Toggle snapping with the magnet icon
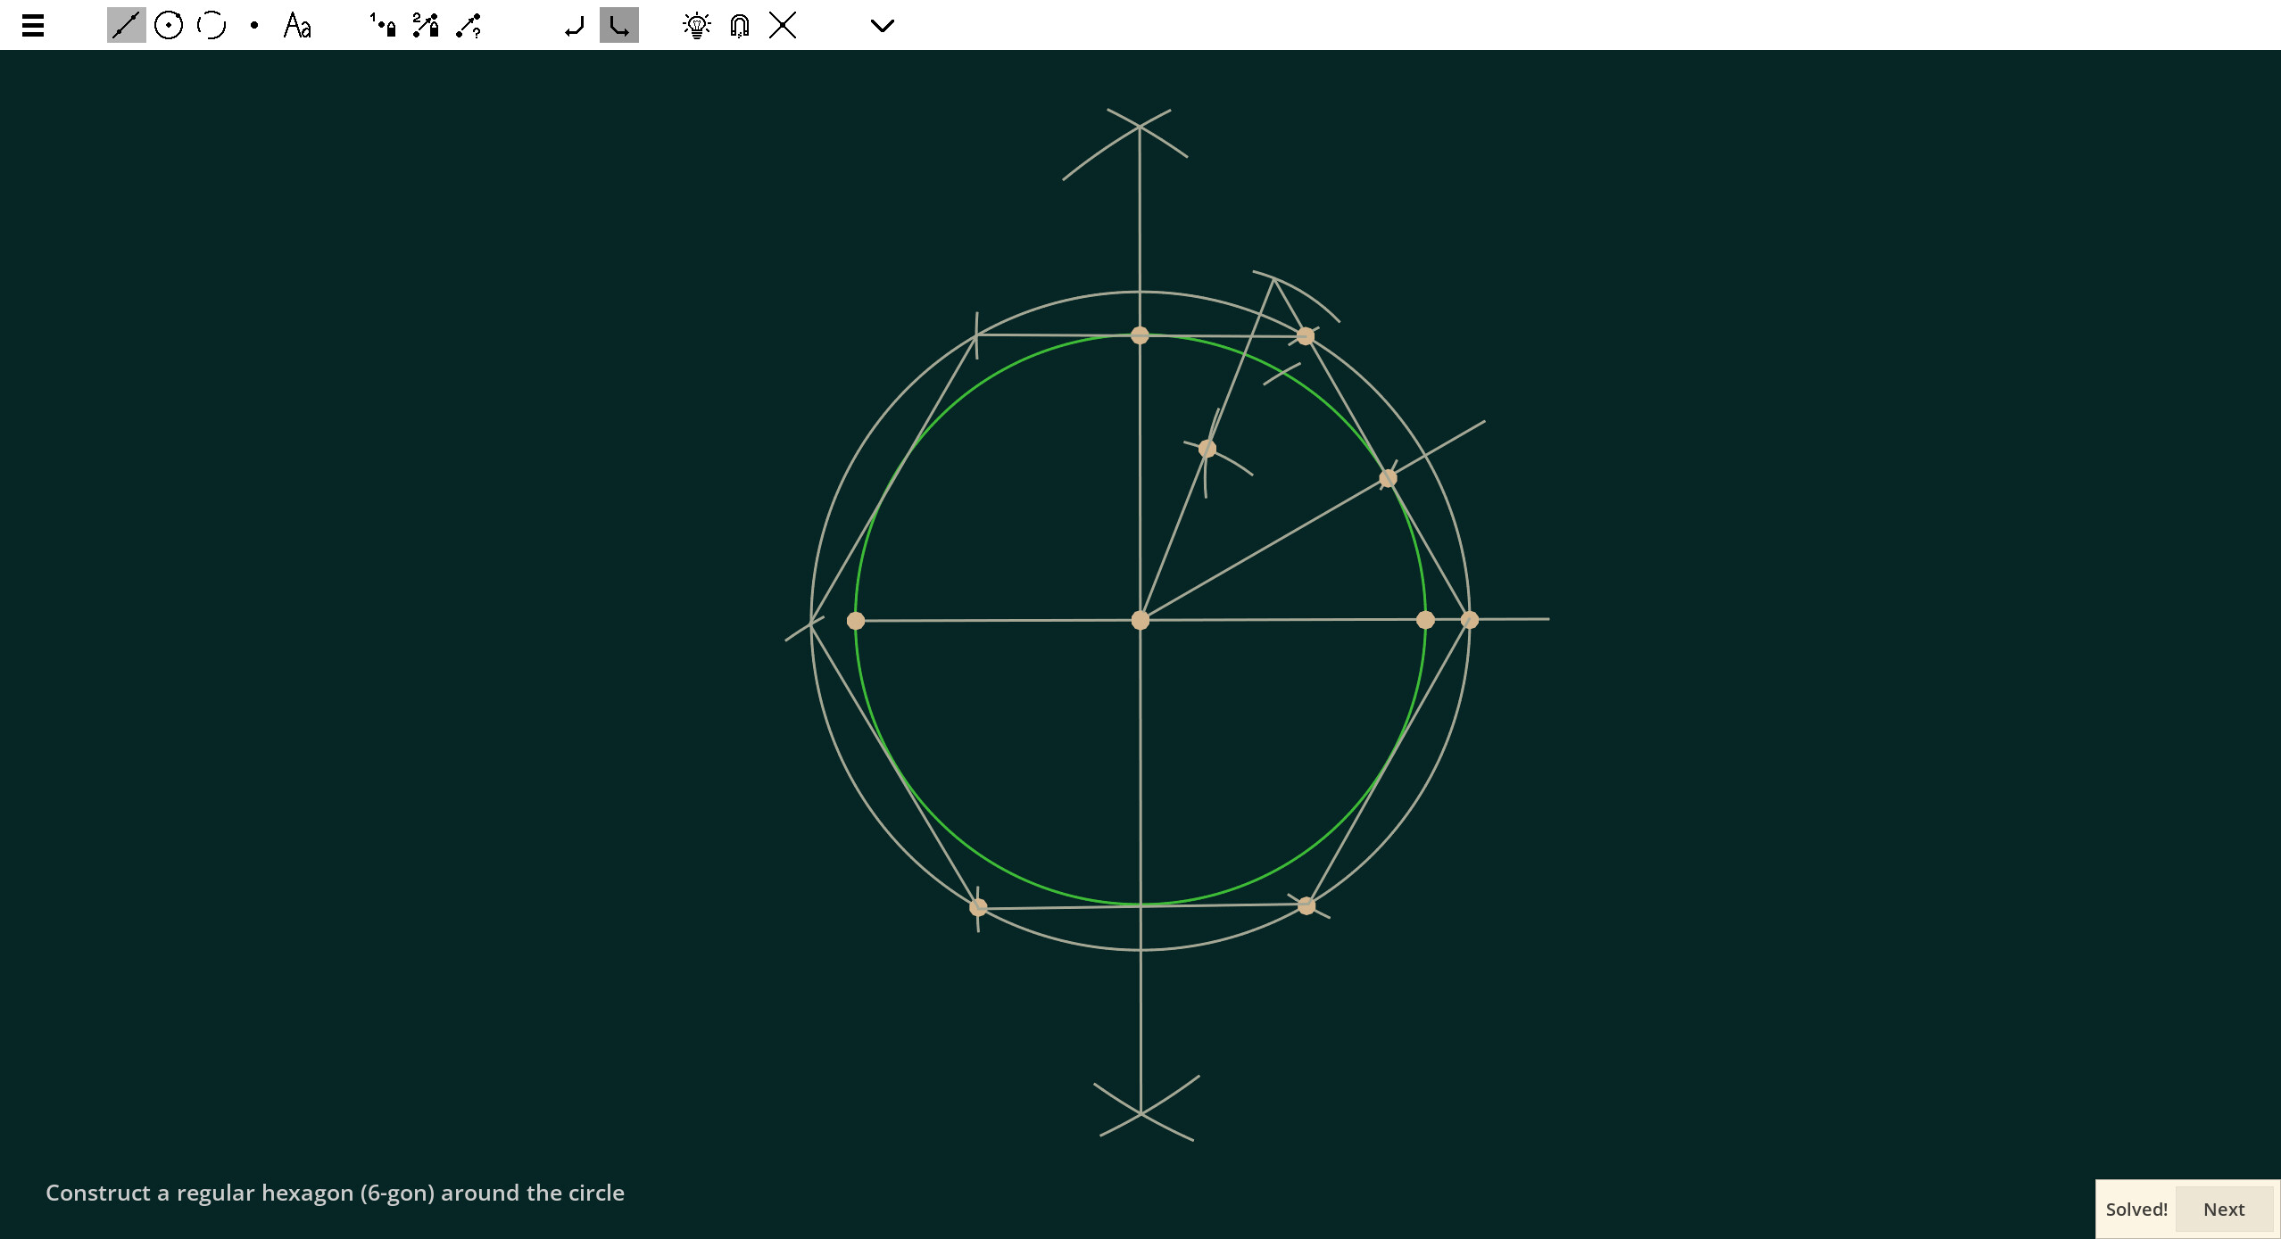Viewport: 2281px width, 1239px height. (x=738, y=25)
